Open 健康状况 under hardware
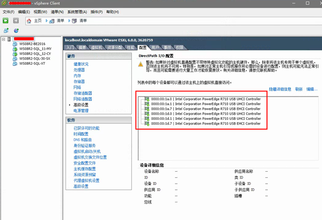Viewport: 322px width, 220px height. [81, 64]
